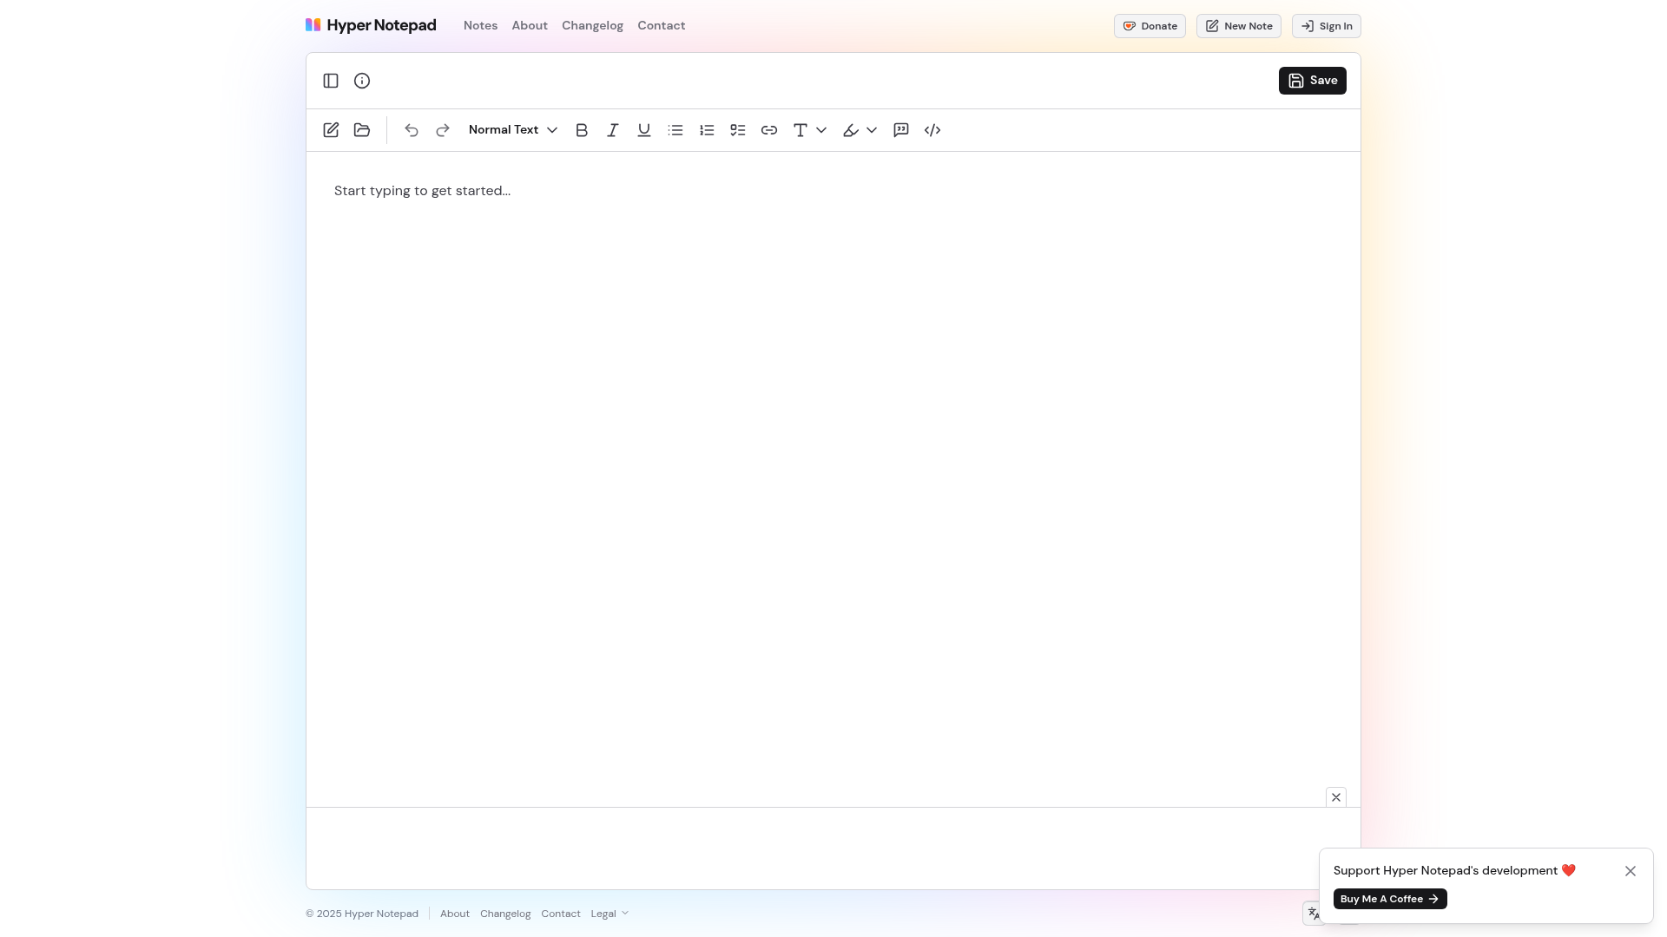
Task: Toggle underline formatting
Action: tap(643, 130)
